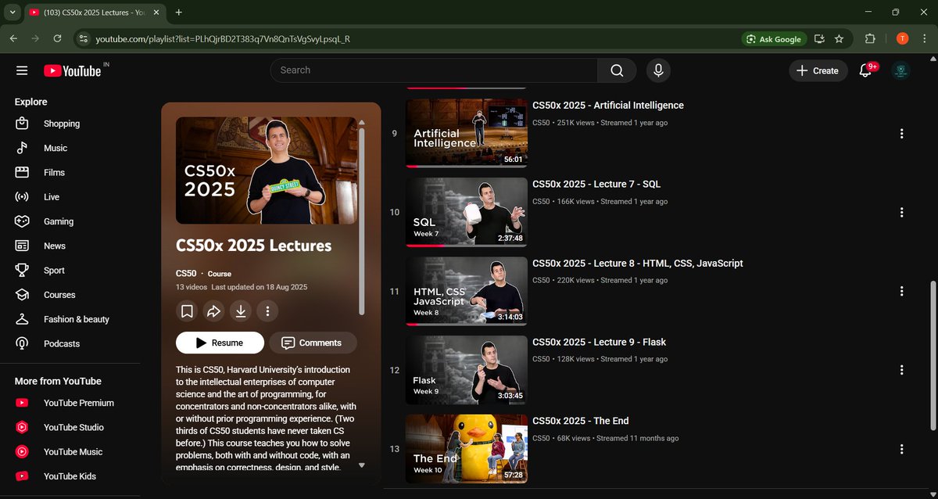Open the playlist Comments button
This screenshot has height=499, width=938.
click(313, 343)
